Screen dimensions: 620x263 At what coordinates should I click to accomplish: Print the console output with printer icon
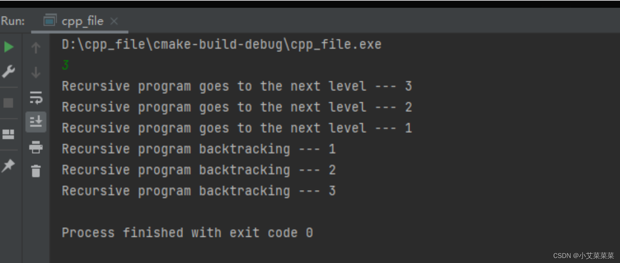tap(36, 147)
